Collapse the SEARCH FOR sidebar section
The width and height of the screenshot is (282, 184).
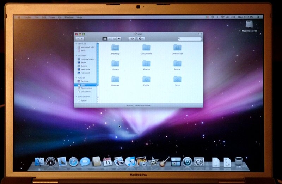point(76,97)
